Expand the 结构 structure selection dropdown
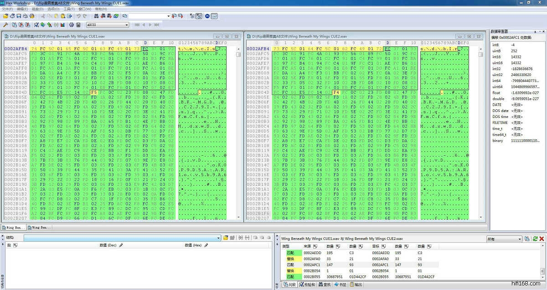 click(x=218, y=238)
